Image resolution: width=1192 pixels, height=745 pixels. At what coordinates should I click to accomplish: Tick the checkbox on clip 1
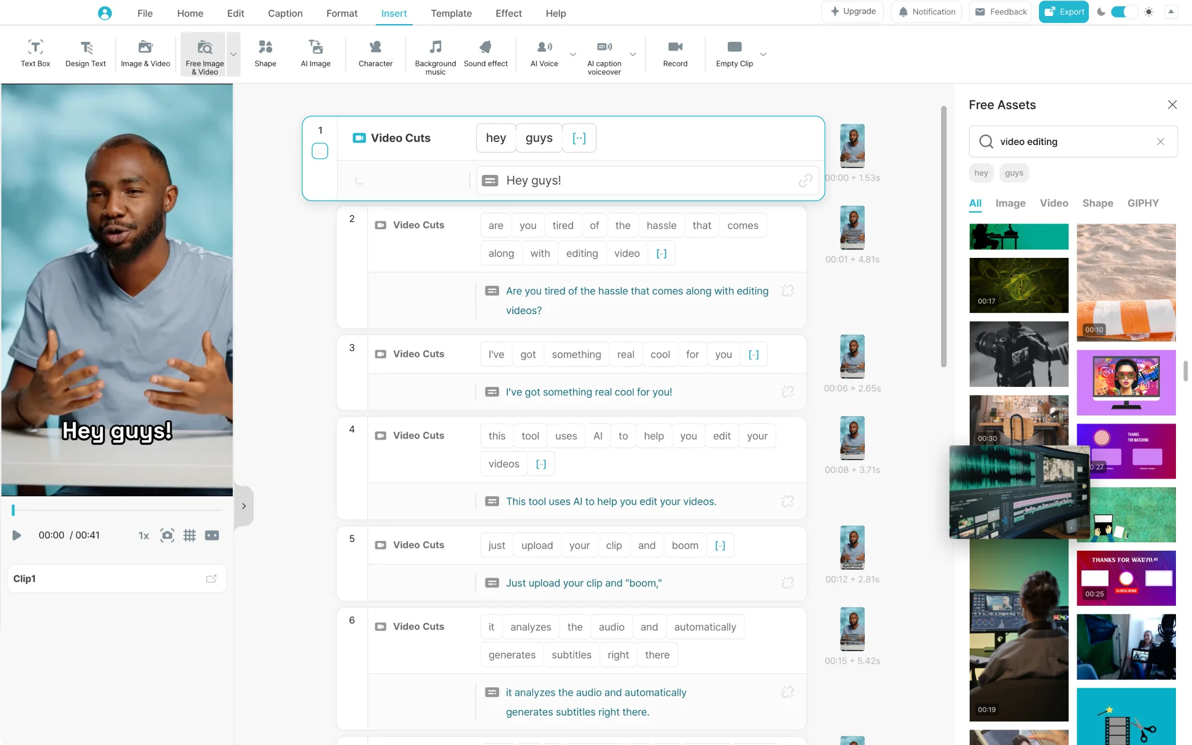320,151
